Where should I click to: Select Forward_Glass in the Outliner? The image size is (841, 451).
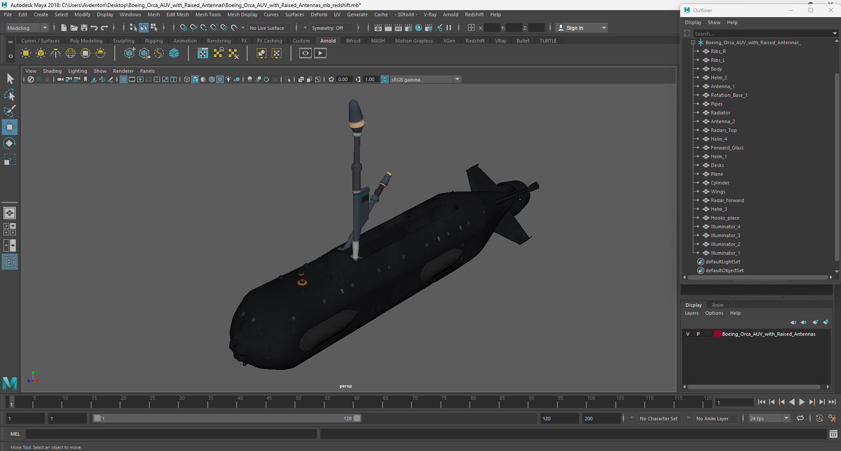(727, 148)
